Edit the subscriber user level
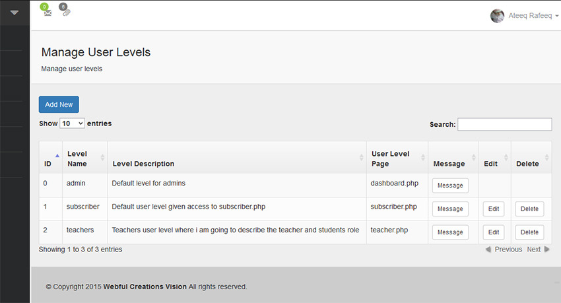This screenshot has height=303, width=561. click(494, 209)
